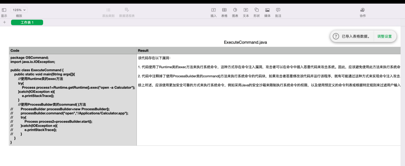Viewport: 405px width, 166px height.
Task: Click the line 'public static void main(String args[]){'
Action: pos(44,74)
